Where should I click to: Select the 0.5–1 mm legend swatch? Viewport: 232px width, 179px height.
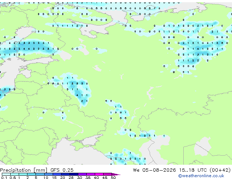[x=15, y=174]
